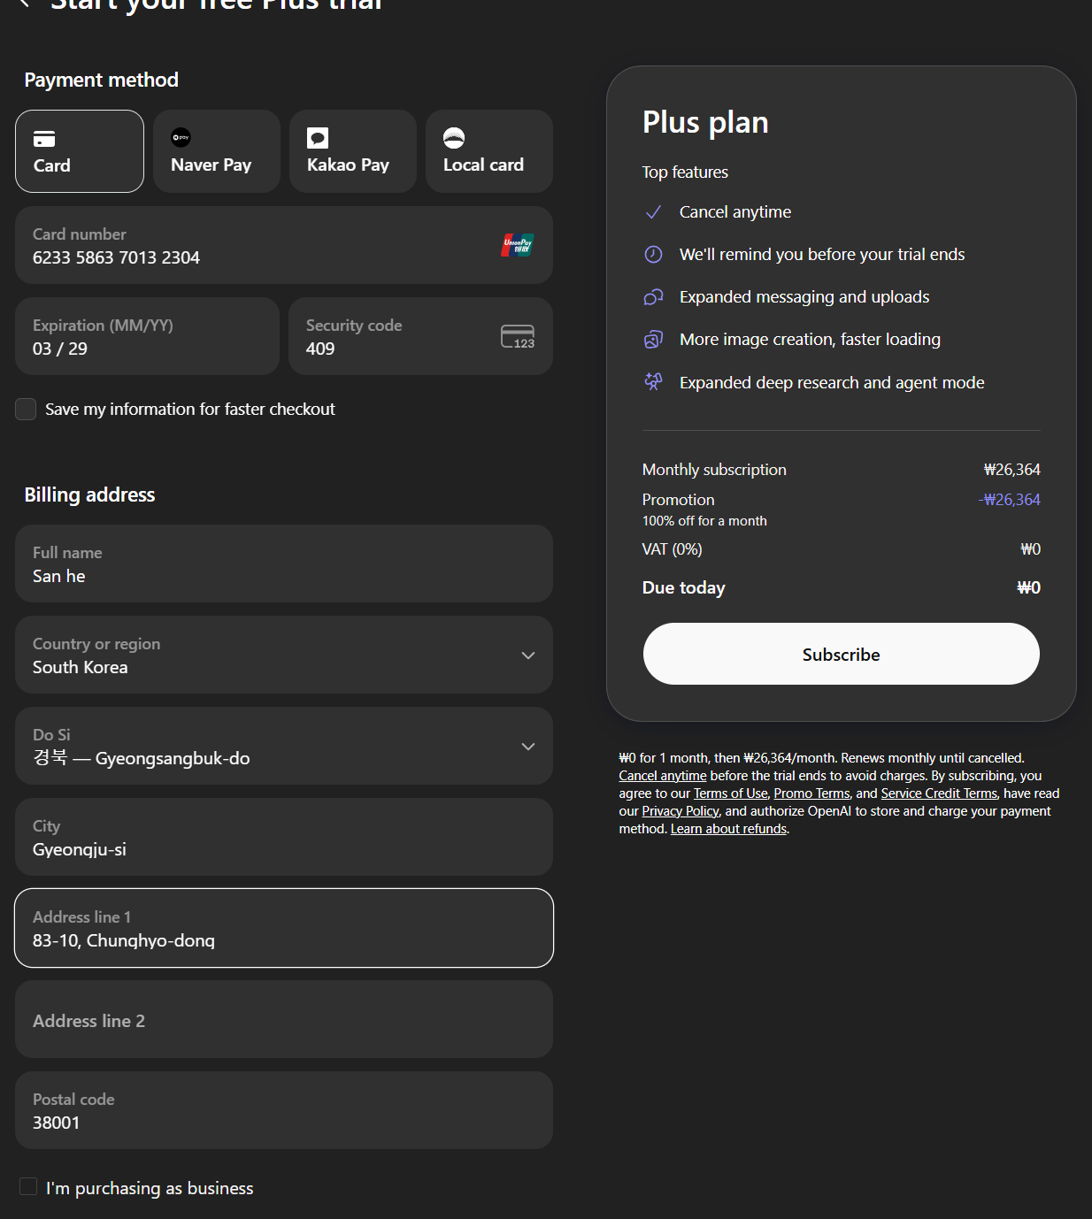Click the Cancel anytime link
The height and width of the screenshot is (1219, 1092).
pos(662,776)
